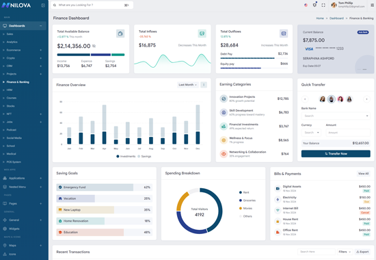Image resolution: width=376 pixels, height=260 pixels.
Task: Click the Export button in Recent Transactions
Action: pos(362,252)
